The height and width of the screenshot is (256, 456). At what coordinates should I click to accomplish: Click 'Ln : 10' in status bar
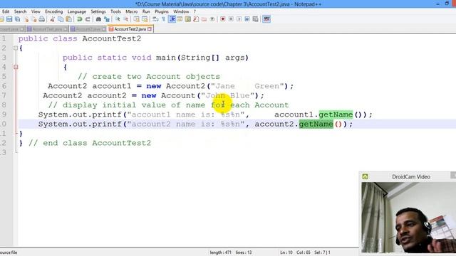coord(286,252)
